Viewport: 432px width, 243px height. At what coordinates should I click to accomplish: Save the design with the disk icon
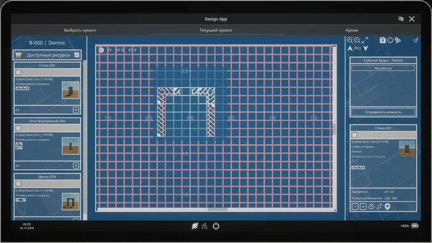383,40
